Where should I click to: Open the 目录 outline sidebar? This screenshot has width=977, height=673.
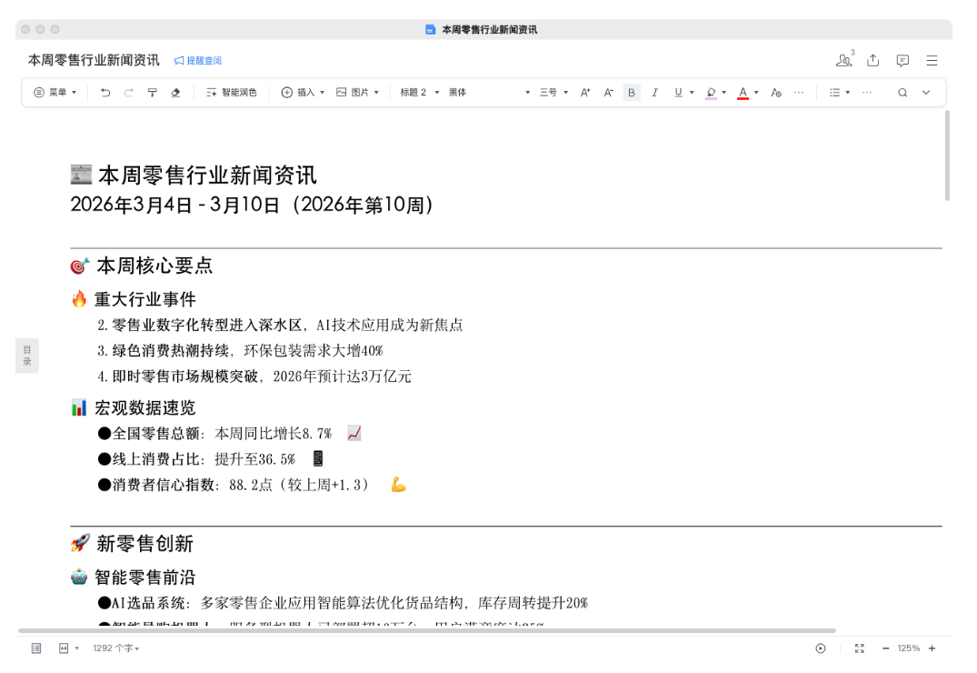(x=27, y=355)
